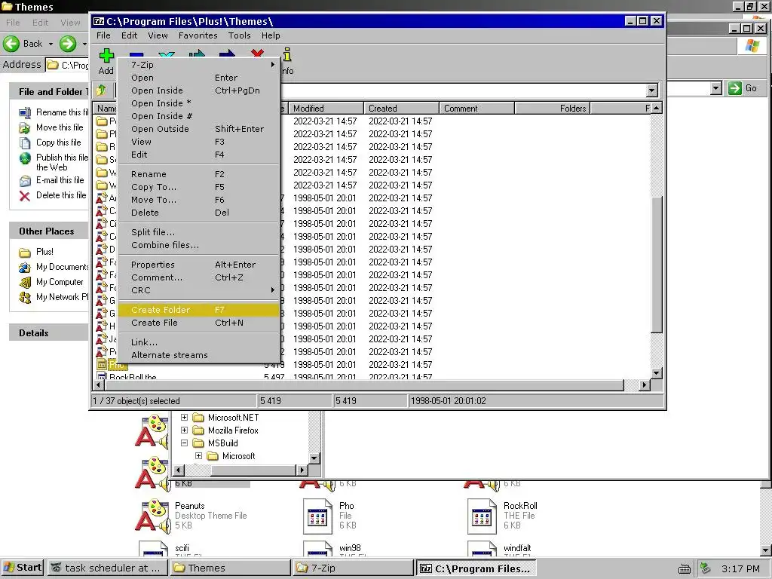This screenshot has width=772, height=579.
Task: Click Publish this file to the Web icon
Action: [25, 158]
